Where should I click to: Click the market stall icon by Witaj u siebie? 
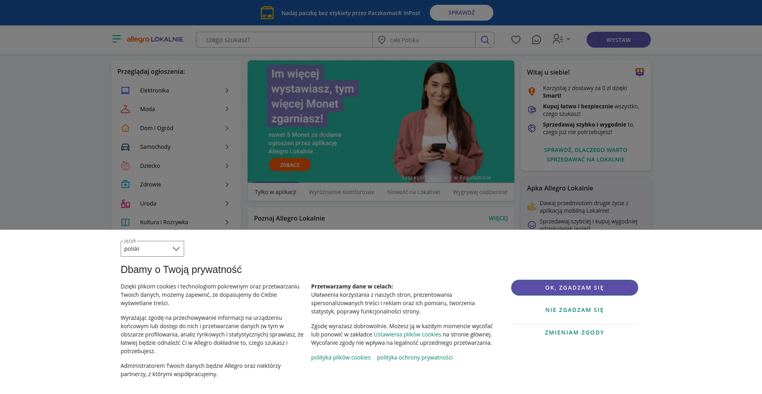point(639,72)
